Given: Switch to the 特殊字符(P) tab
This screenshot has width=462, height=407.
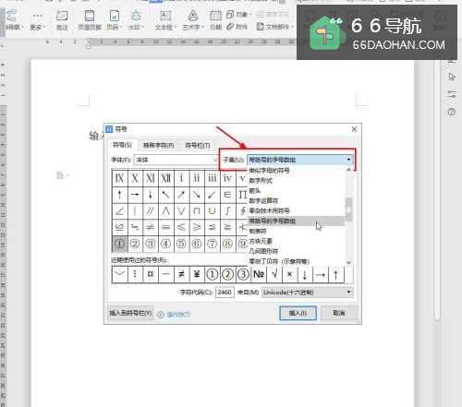Looking at the screenshot, I should coord(159,145).
